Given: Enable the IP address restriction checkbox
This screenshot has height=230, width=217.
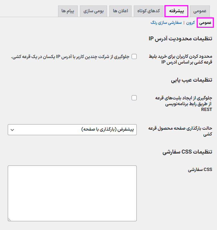Looking at the screenshot, I should click(134, 56).
